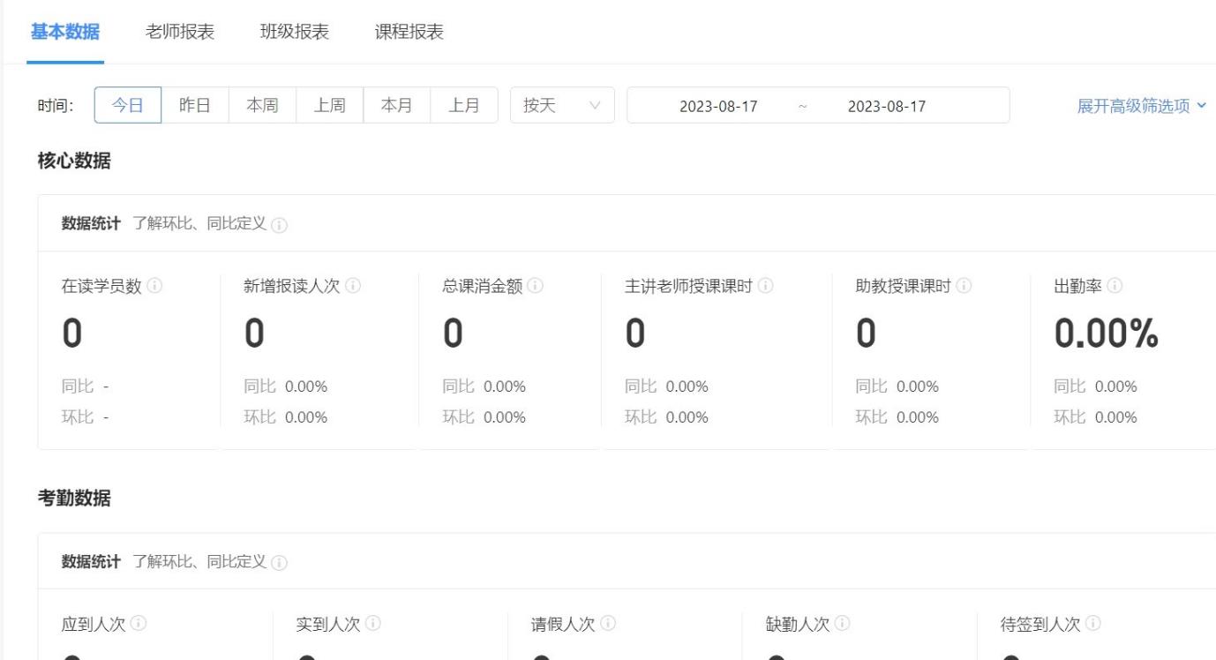Open the 按天 granularity dropdown
This screenshot has height=660, width=1216.
coord(562,105)
